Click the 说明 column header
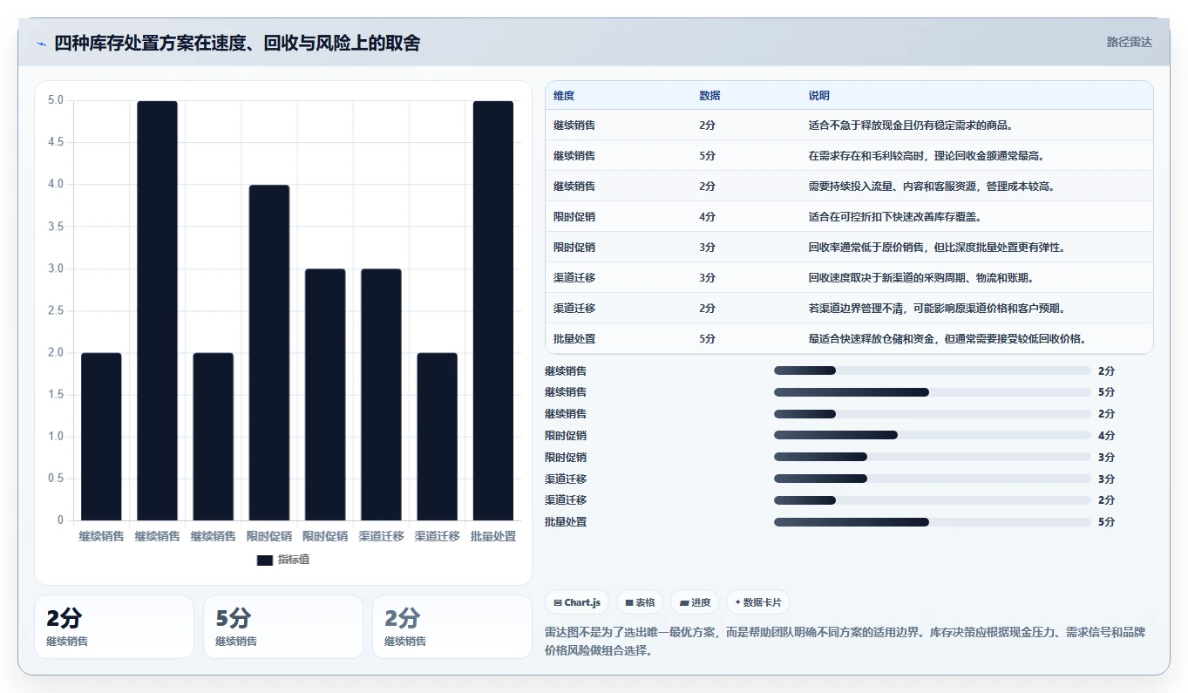The height and width of the screenshot is (693, 1188). click(819, 96)
